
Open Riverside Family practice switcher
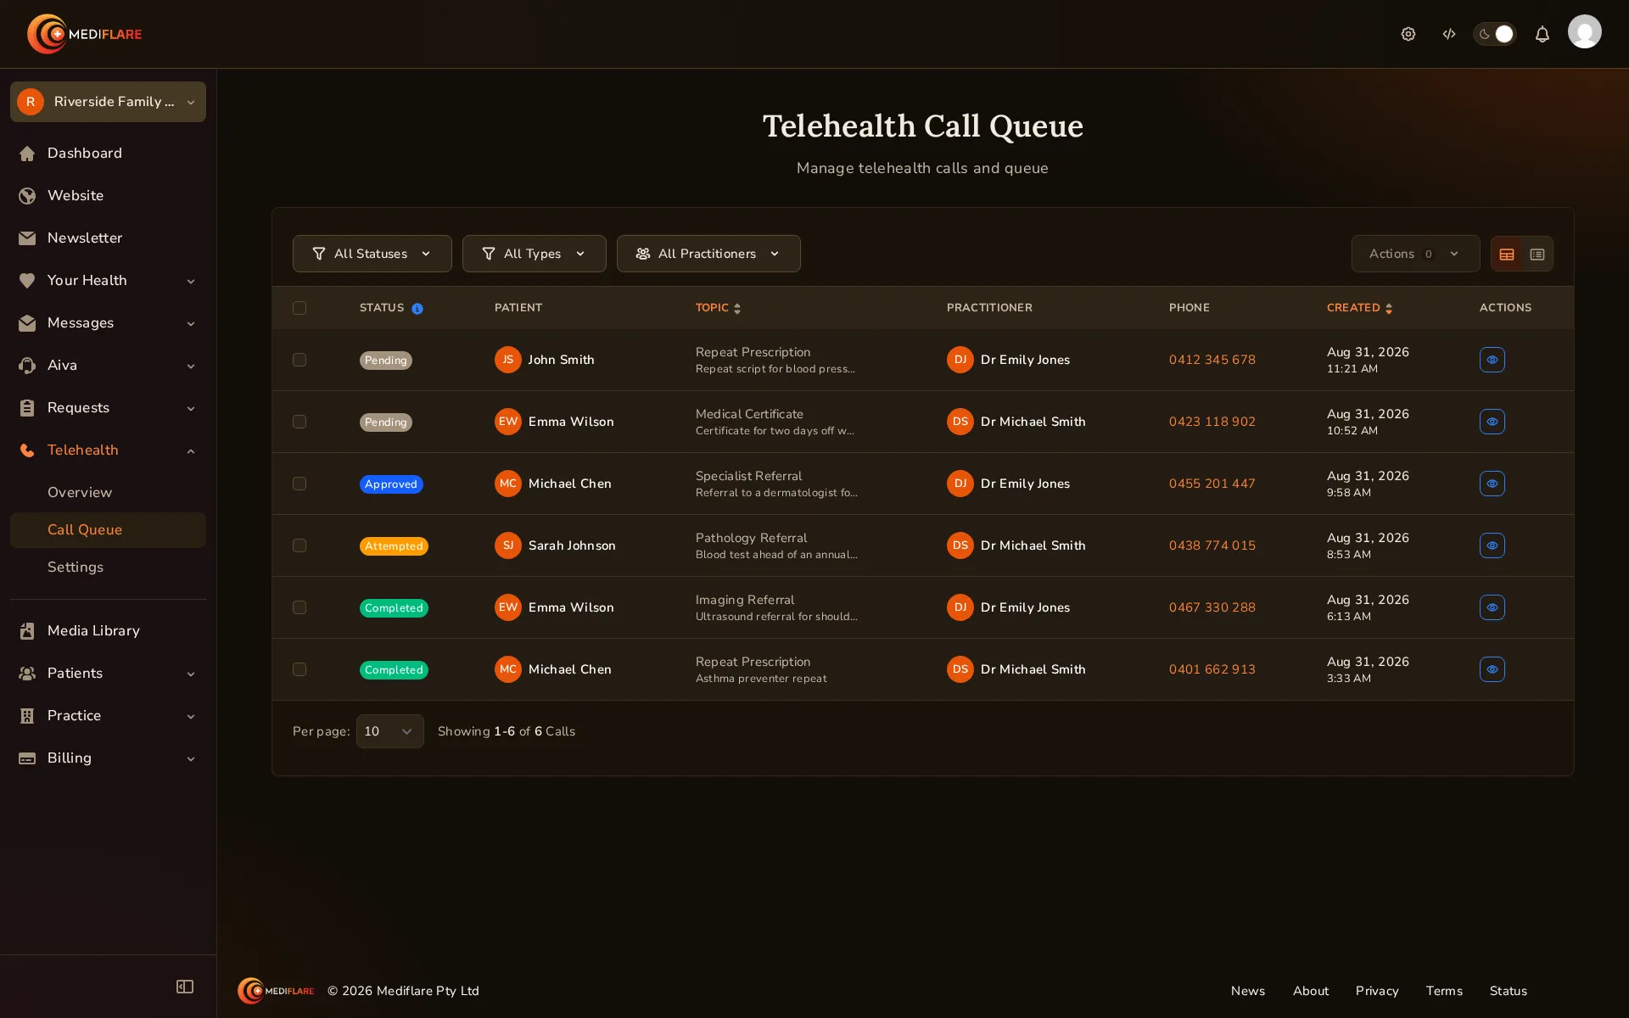point(108,102)
